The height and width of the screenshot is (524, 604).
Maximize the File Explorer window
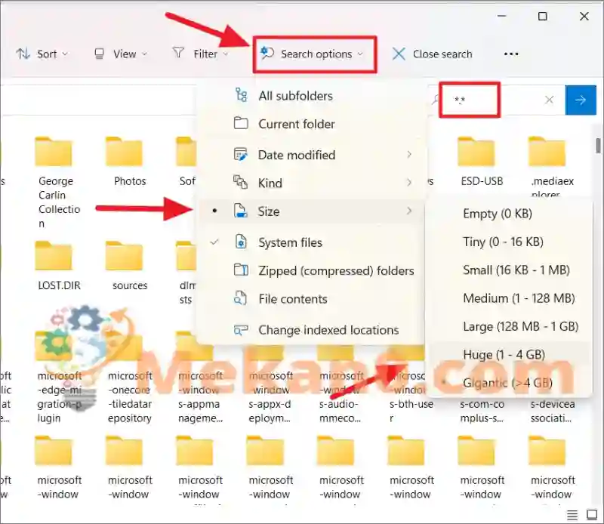point(542,16)
